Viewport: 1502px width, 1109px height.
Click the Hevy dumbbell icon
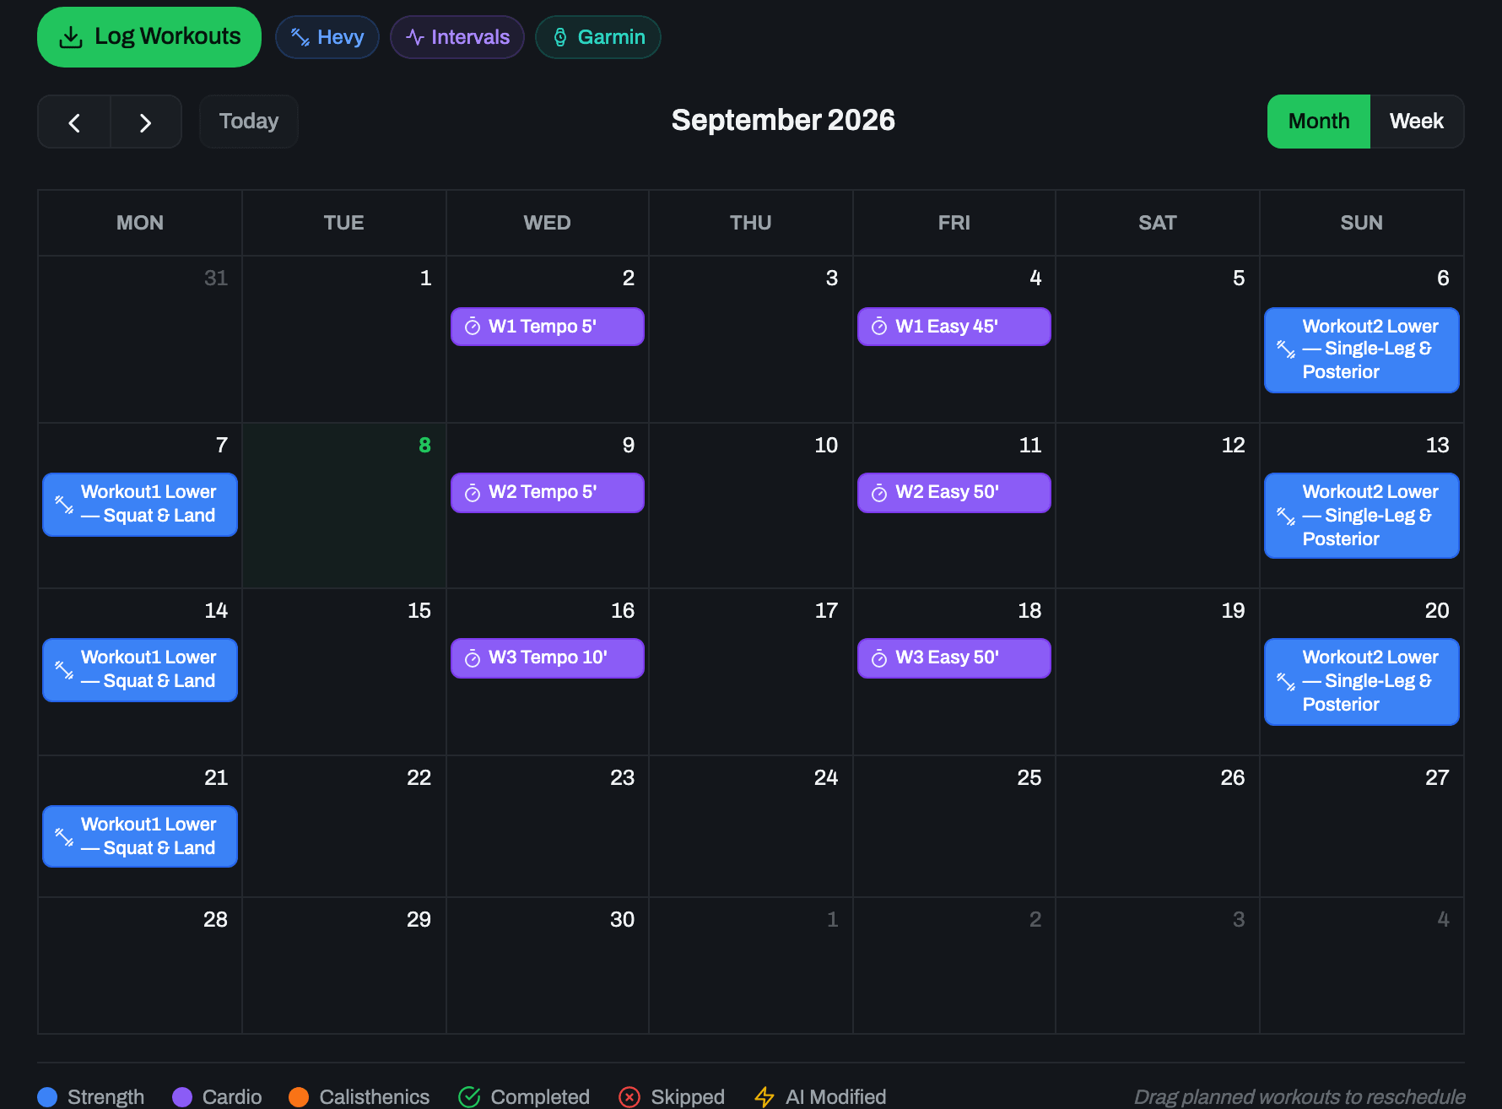300,37
